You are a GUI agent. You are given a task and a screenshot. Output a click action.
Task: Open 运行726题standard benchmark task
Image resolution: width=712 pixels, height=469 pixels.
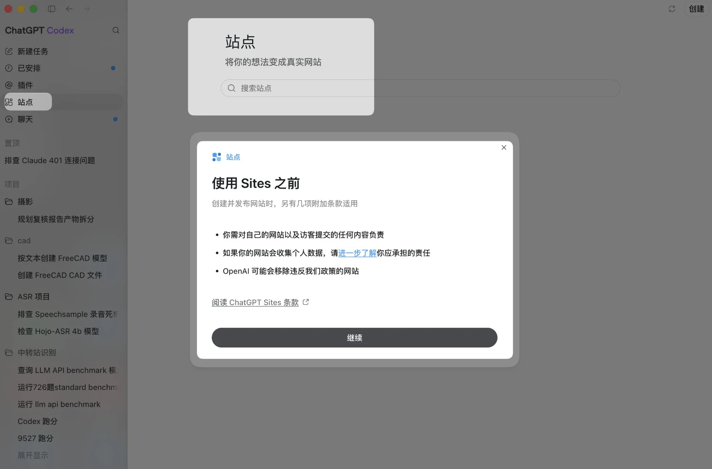[67, 387]
